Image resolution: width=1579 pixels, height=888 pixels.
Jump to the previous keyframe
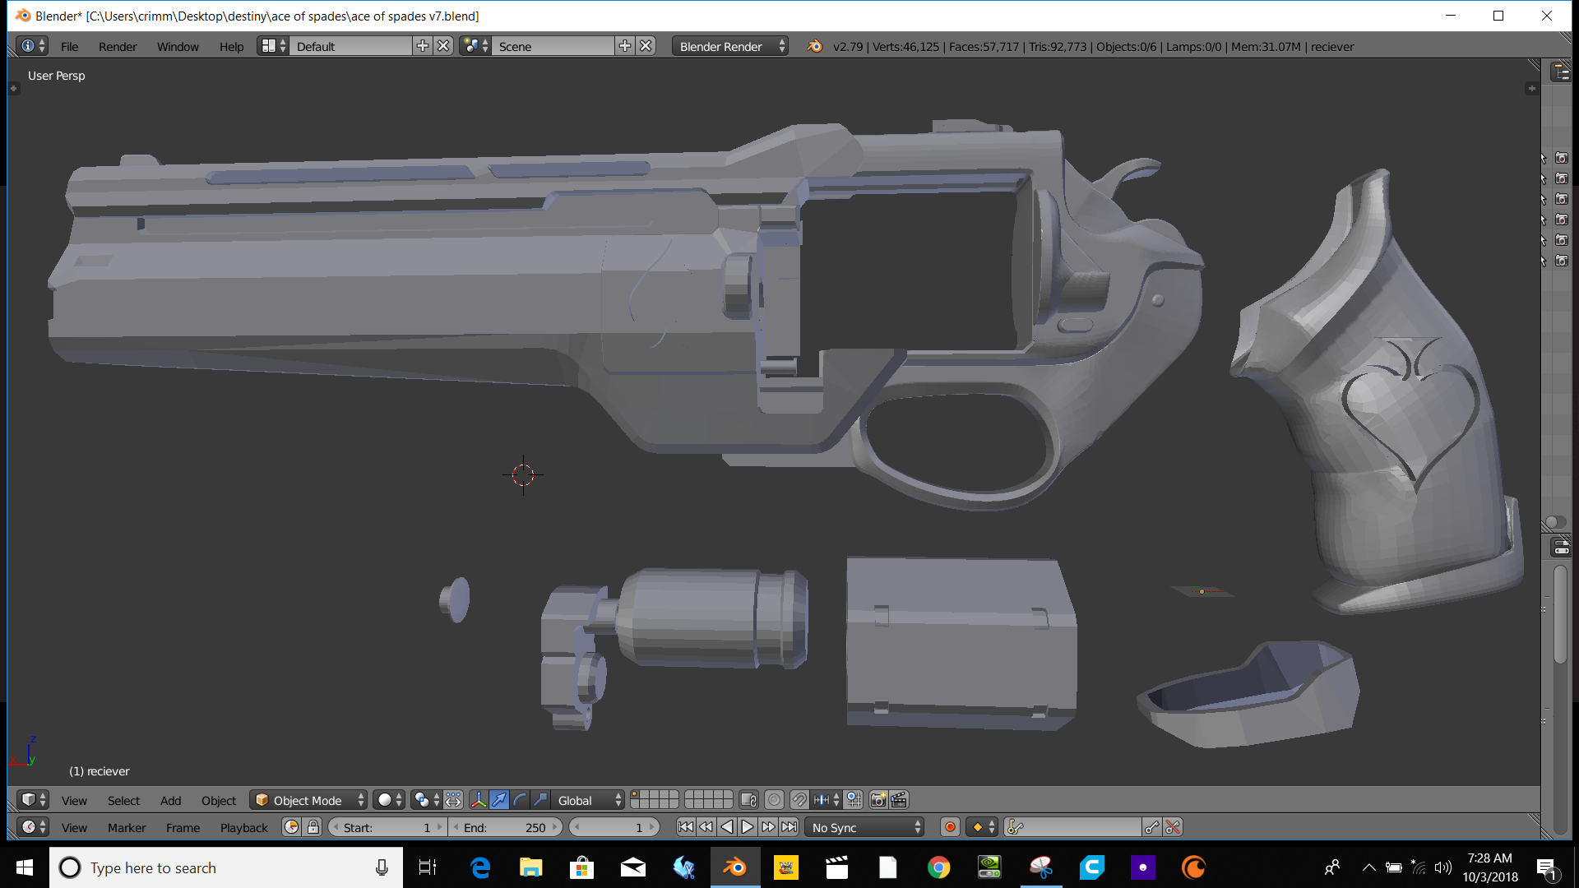(706, 827)
